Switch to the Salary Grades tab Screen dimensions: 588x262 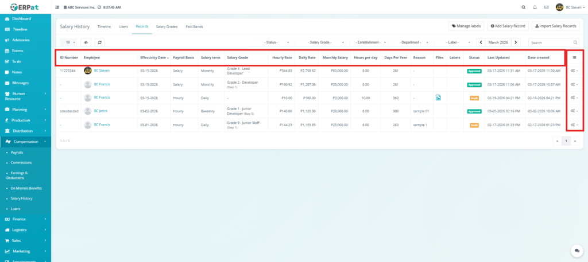(x=167, y=26)
